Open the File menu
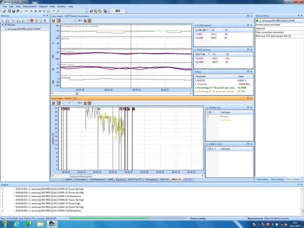 pyautogui.click(x=5, y=7)
